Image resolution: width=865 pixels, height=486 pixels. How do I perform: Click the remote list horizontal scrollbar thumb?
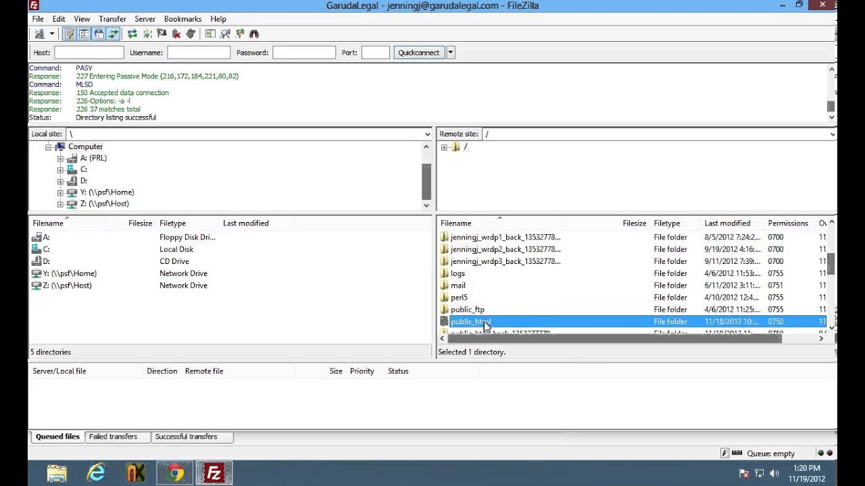[x=615, y=338]
